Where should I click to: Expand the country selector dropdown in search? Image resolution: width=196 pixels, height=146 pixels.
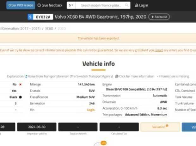click(71, 5)
